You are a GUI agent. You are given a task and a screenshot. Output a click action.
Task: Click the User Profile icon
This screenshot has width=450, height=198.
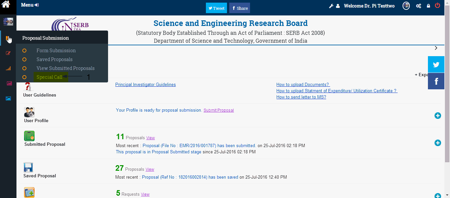29,112
